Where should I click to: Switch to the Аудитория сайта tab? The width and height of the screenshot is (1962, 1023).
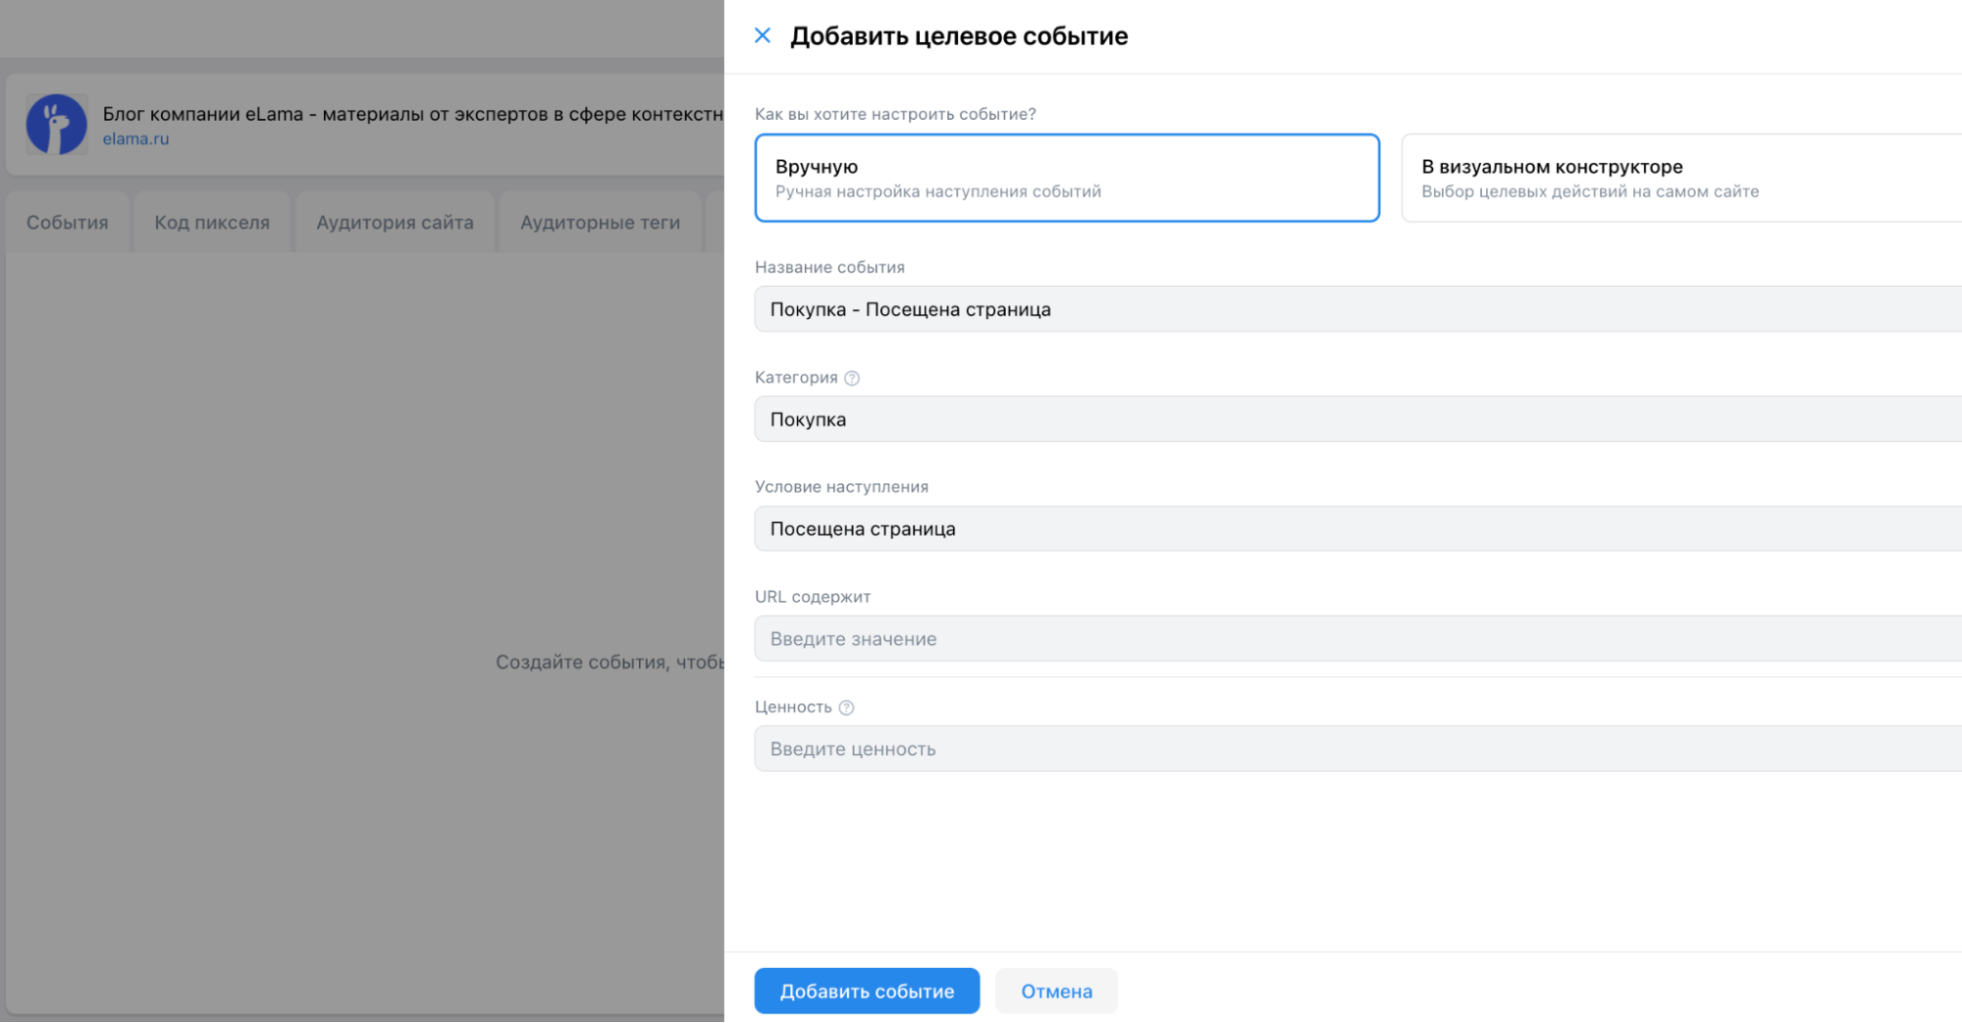point(394,221)
